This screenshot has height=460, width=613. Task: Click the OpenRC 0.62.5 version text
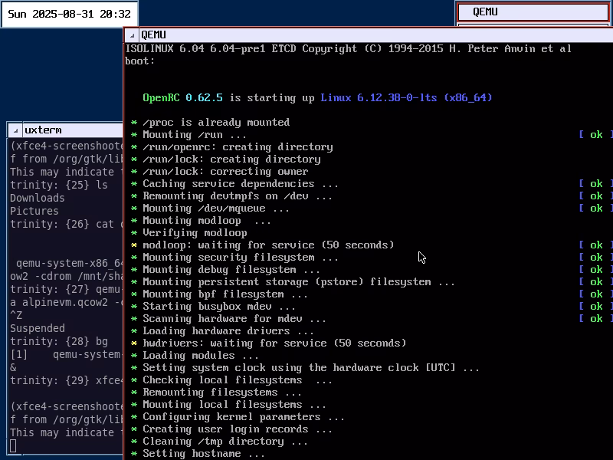(x=182, y=98)
